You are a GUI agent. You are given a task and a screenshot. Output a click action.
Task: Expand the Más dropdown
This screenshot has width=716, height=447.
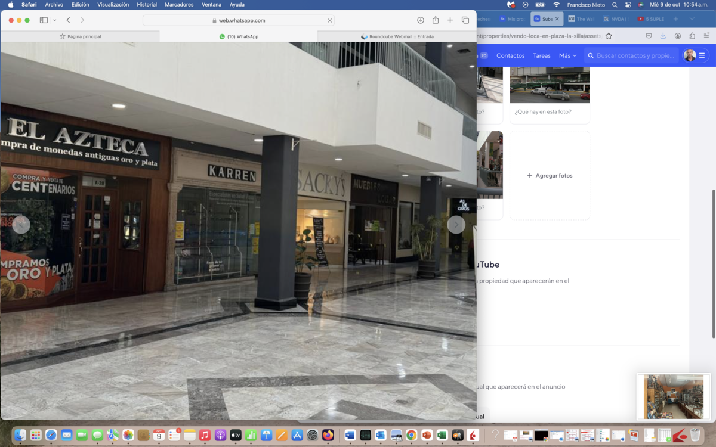567,55
